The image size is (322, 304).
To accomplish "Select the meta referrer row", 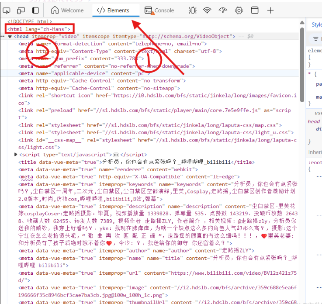I will click(x=107, y=66).
